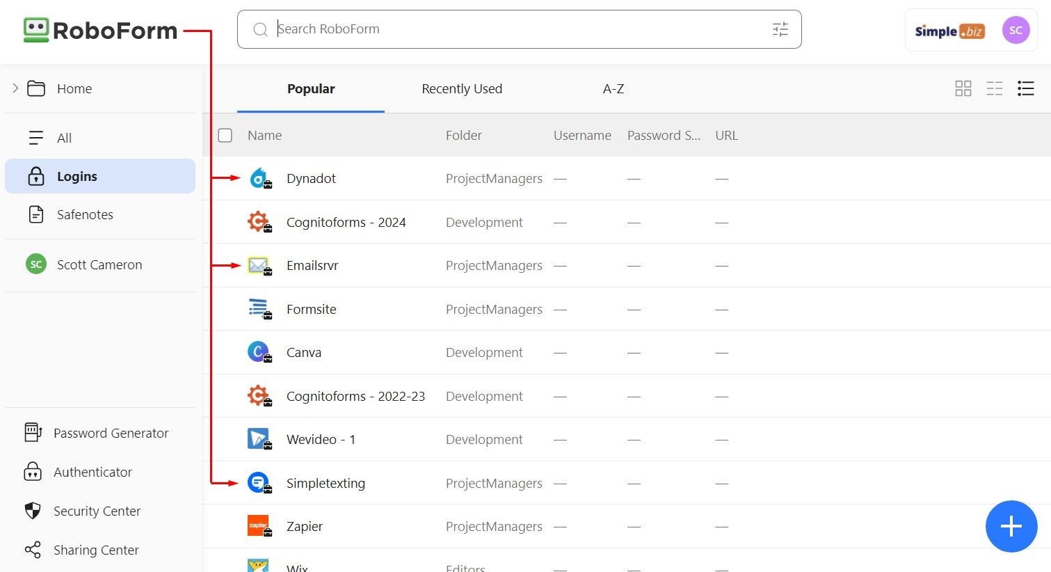Click ProjectManagers folder in Formsite row
This screenshot has height=572, width=1051.
pyautogui.click(x=494, y=310)
